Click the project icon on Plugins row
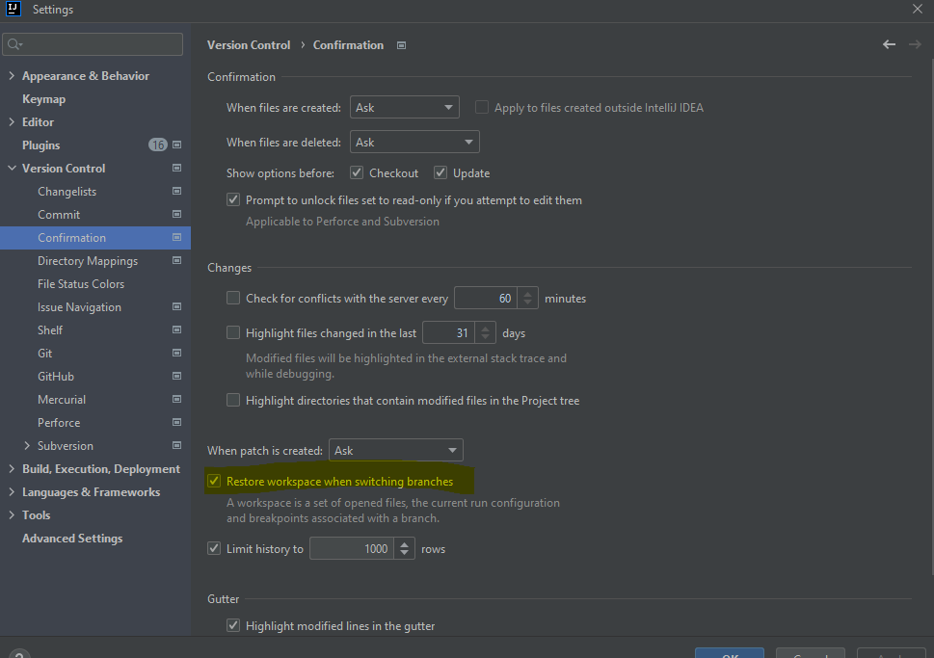 point(177,145)
